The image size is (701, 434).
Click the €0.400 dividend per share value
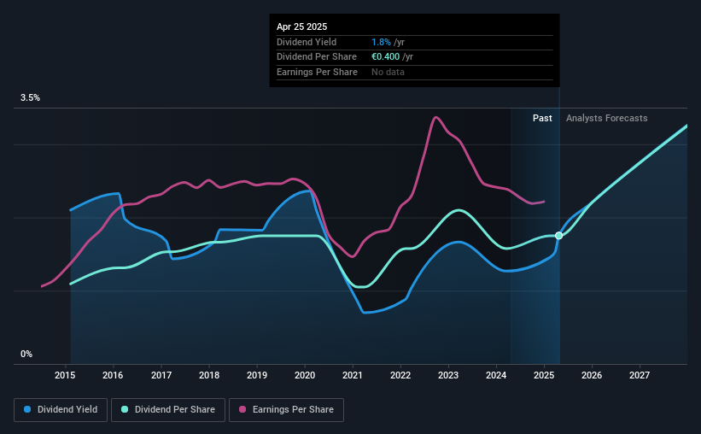click(385, 57)
